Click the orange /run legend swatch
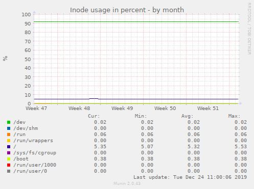Screen dimensions: 254x189 click(9, 134)
